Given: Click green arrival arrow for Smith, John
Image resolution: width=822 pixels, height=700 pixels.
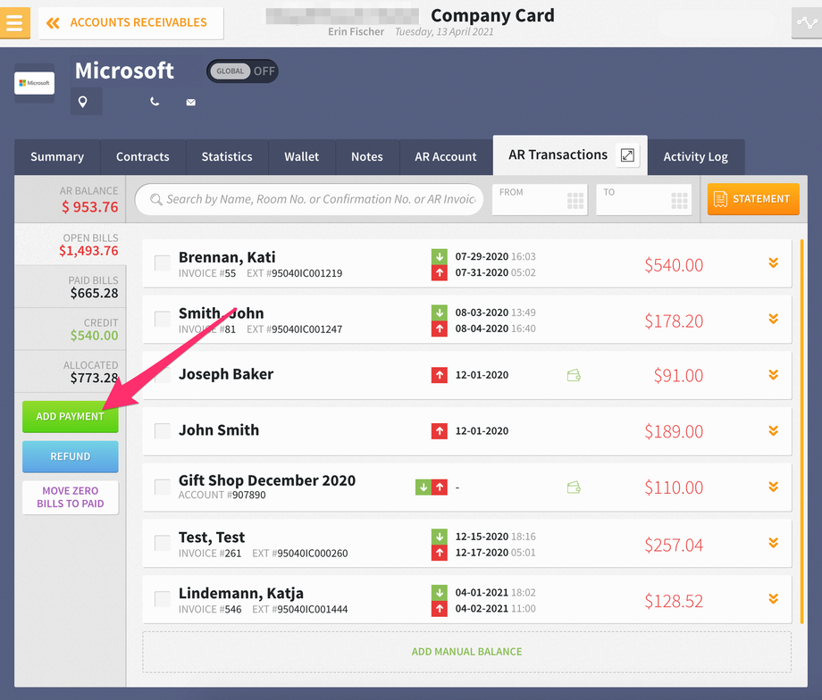Looking at the screenshot, I should click(440, 312).
